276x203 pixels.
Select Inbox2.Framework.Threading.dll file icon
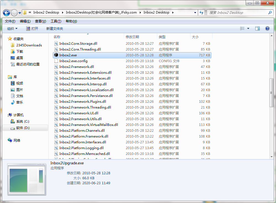[x=56, y=107]
